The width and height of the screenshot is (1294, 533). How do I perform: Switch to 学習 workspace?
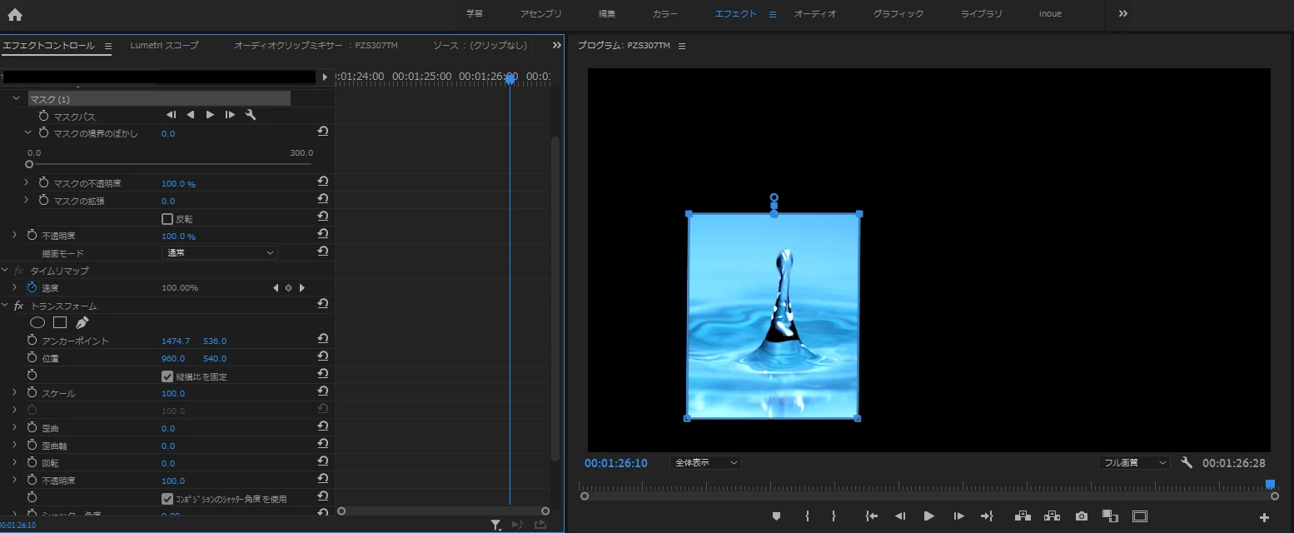pyautogui.click(x=474, y=13)
